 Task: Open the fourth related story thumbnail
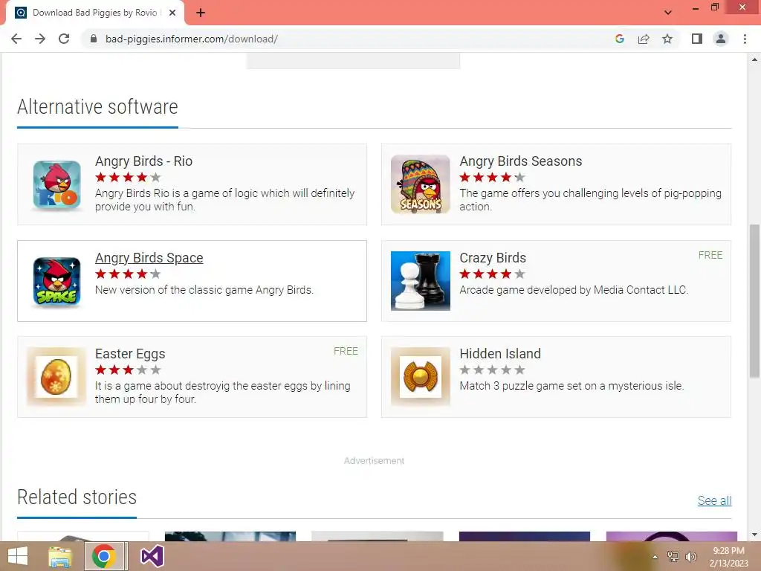pyautogui.click(x=524, y=536)
